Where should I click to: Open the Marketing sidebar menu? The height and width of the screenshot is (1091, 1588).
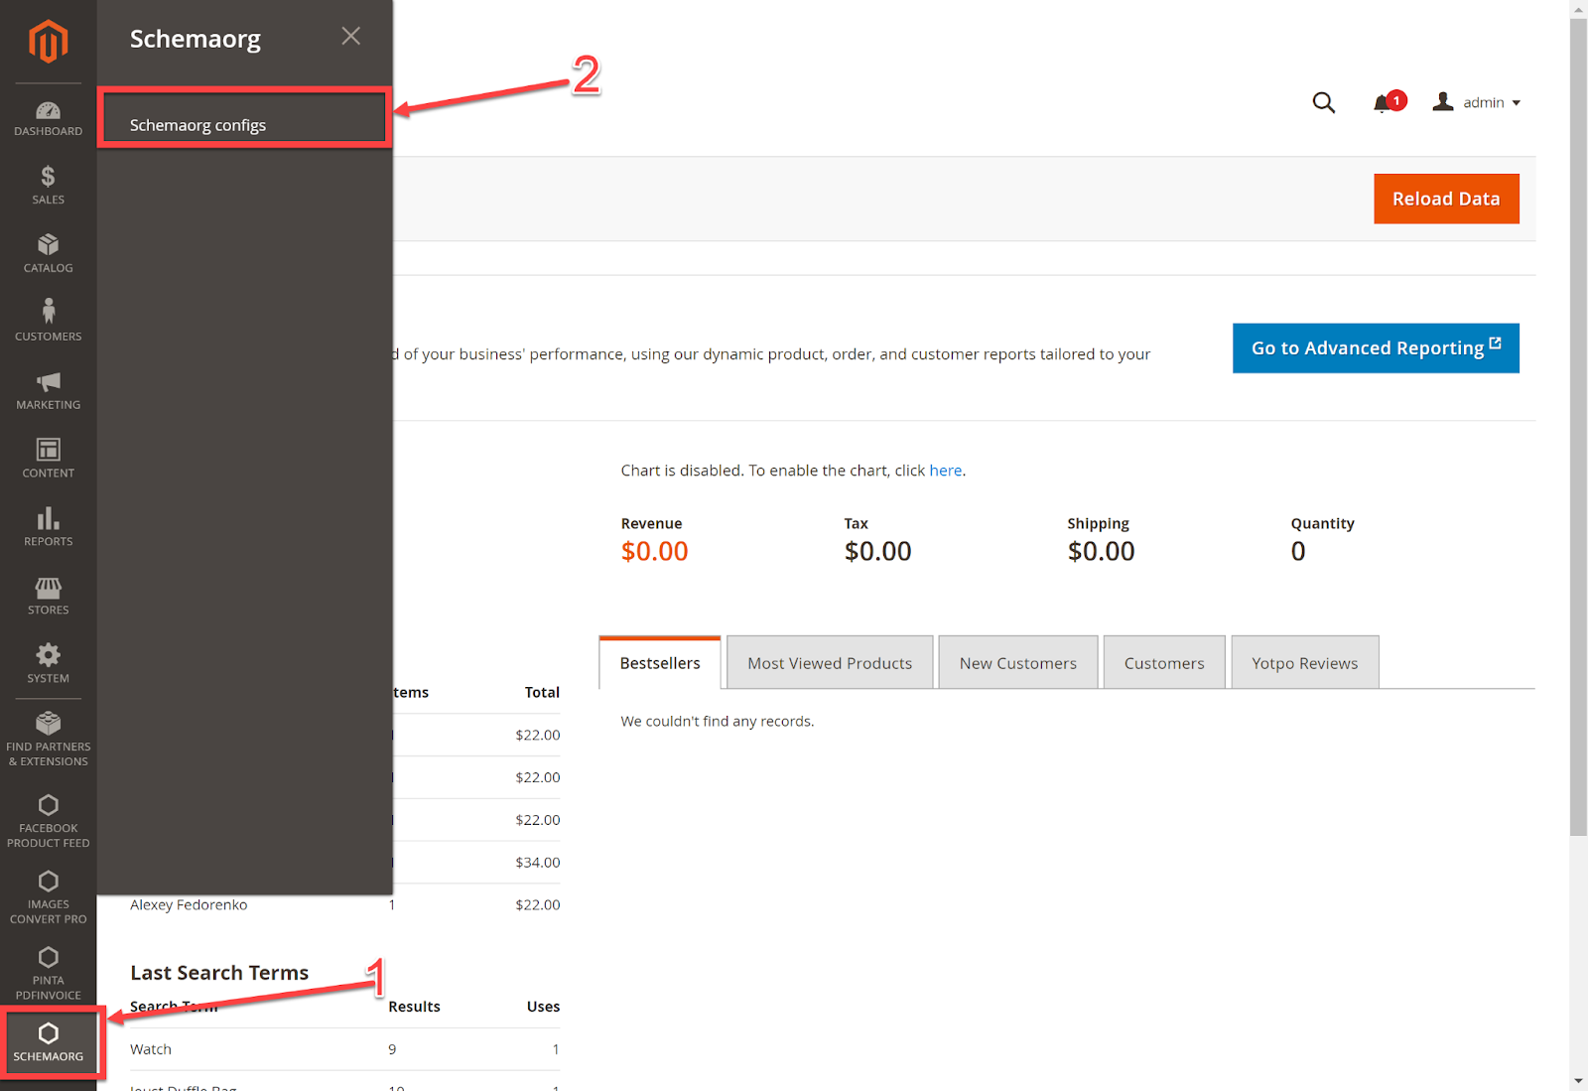coord(48,391)
